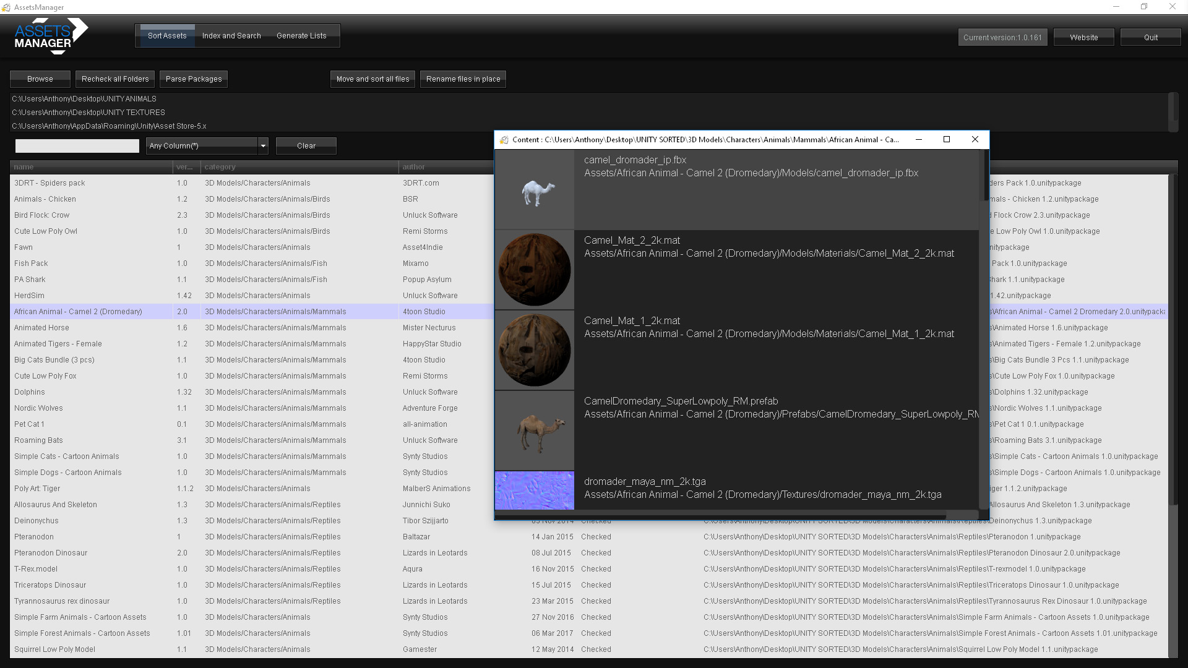Screen dimensions: 1188x668
Task: Select the Camel_Mat_1_2k material thumbnail
Action: (x=534, y=350)
